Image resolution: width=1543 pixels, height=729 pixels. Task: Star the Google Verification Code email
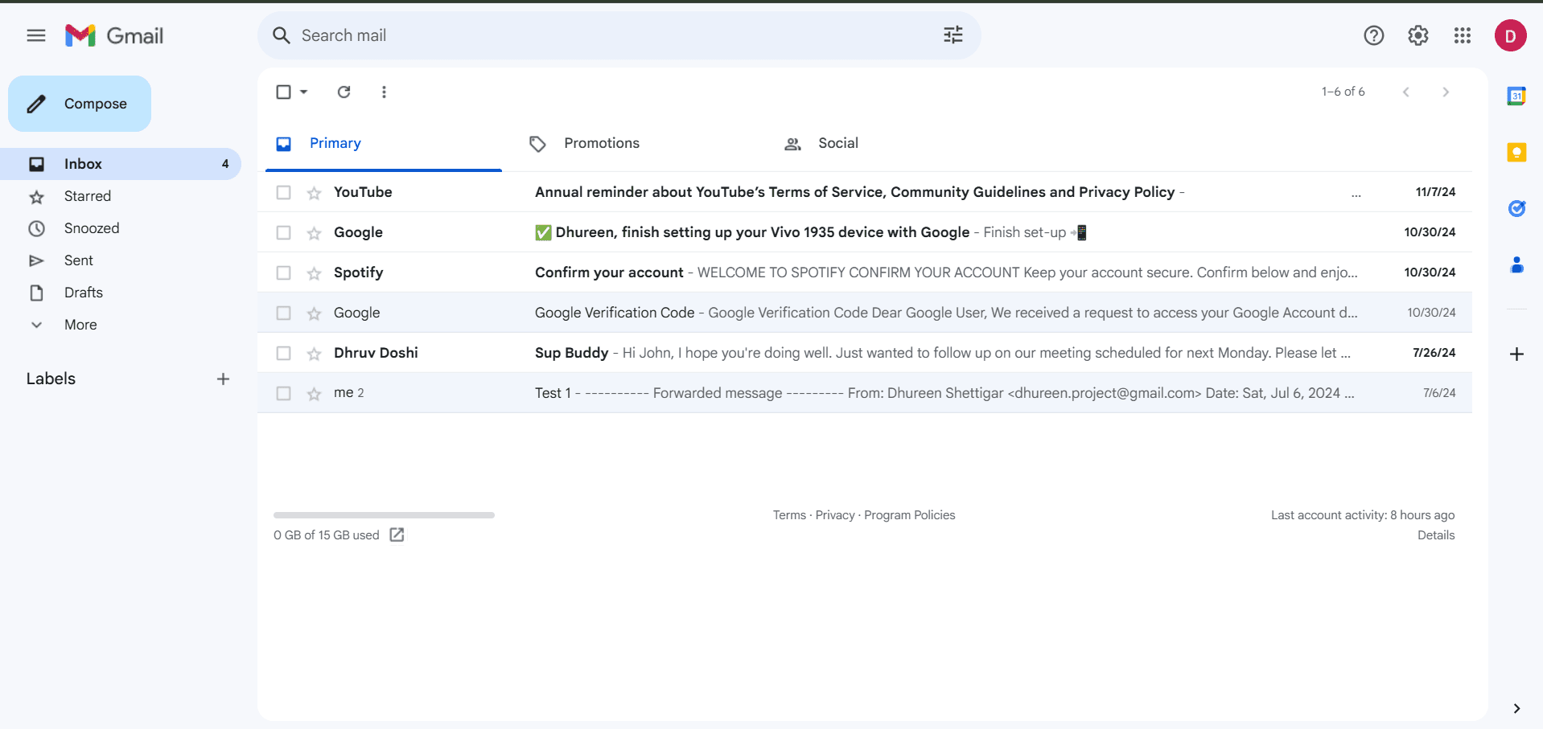314,313
